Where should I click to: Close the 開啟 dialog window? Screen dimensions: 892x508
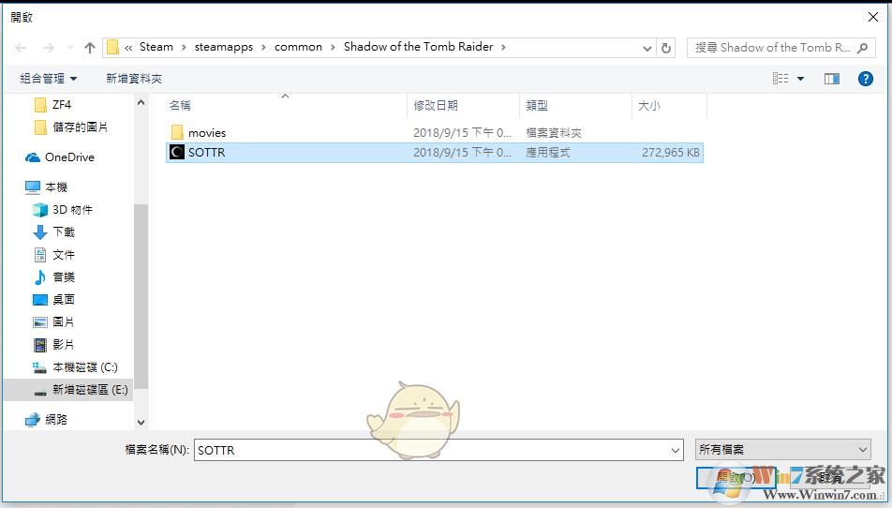pos(872,17)
